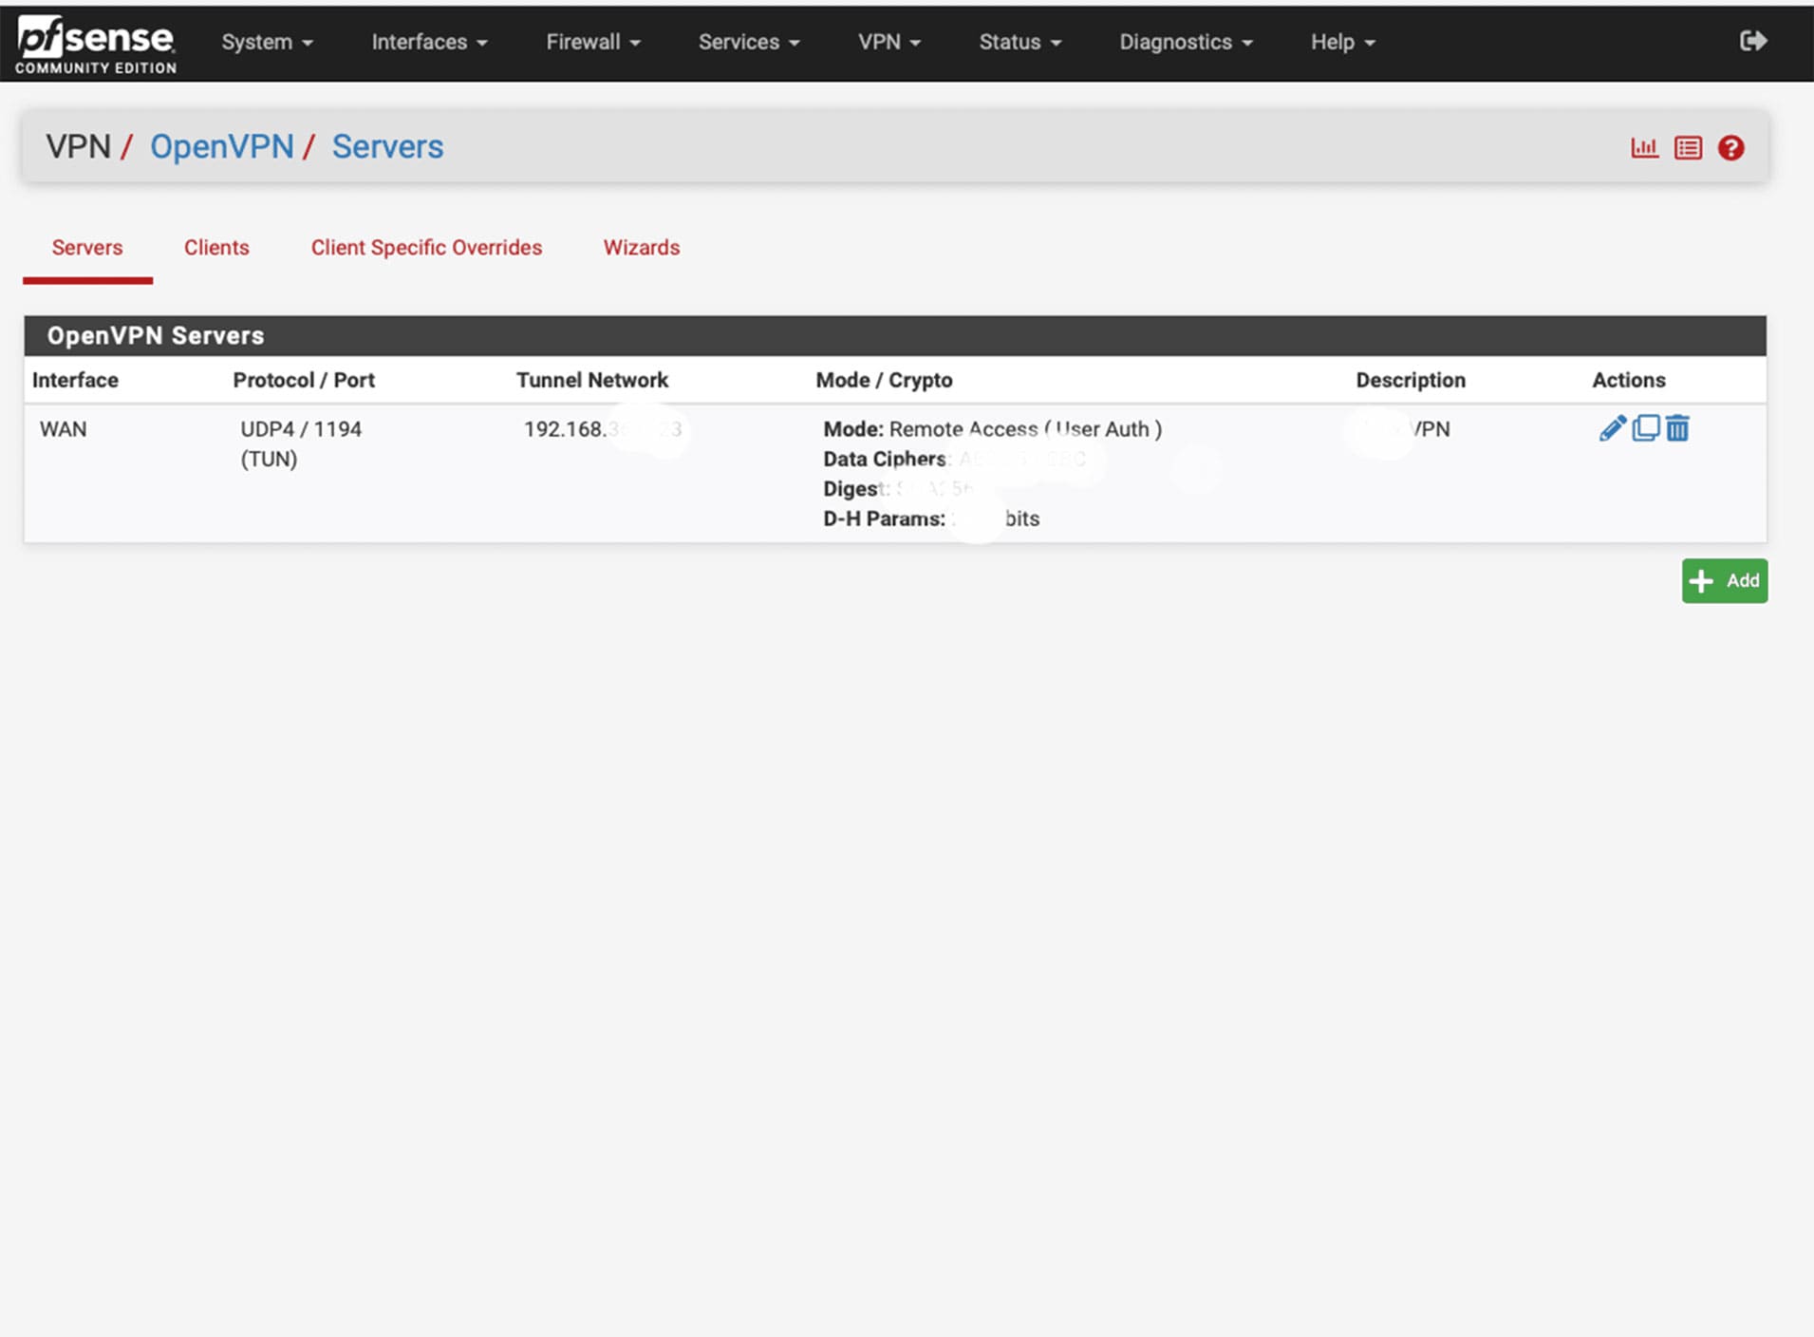Open the Diagnostics dropdown menu
Image resolution: width=1814 pixels, height=1337 pixels.
coord(1185,42)
